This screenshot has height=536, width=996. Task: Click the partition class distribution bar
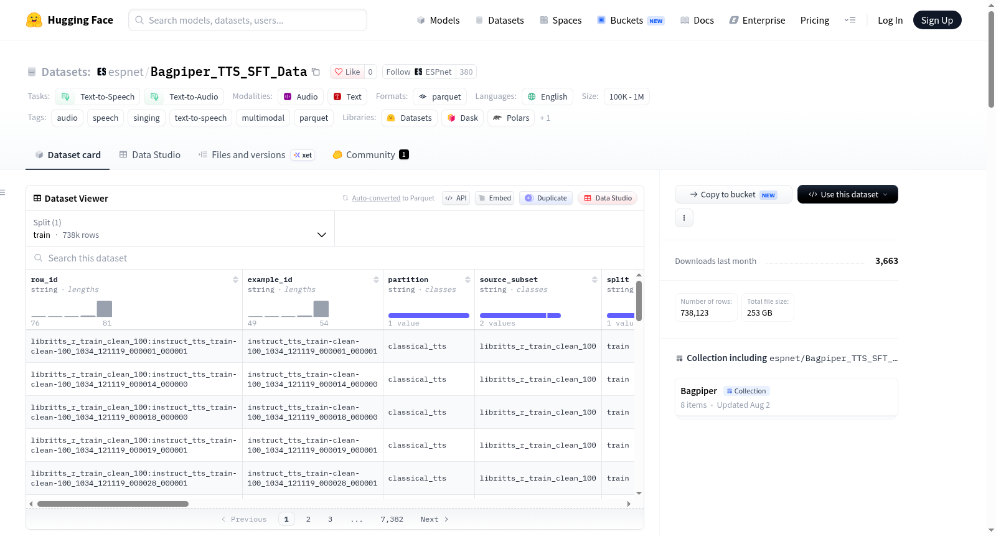(429, 316)
